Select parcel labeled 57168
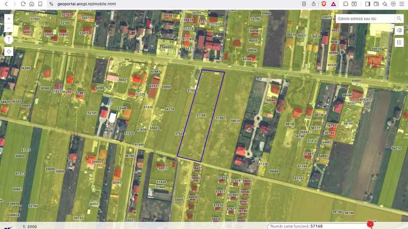This screenshot has width=408, height=229. click(x=201, y=115)
